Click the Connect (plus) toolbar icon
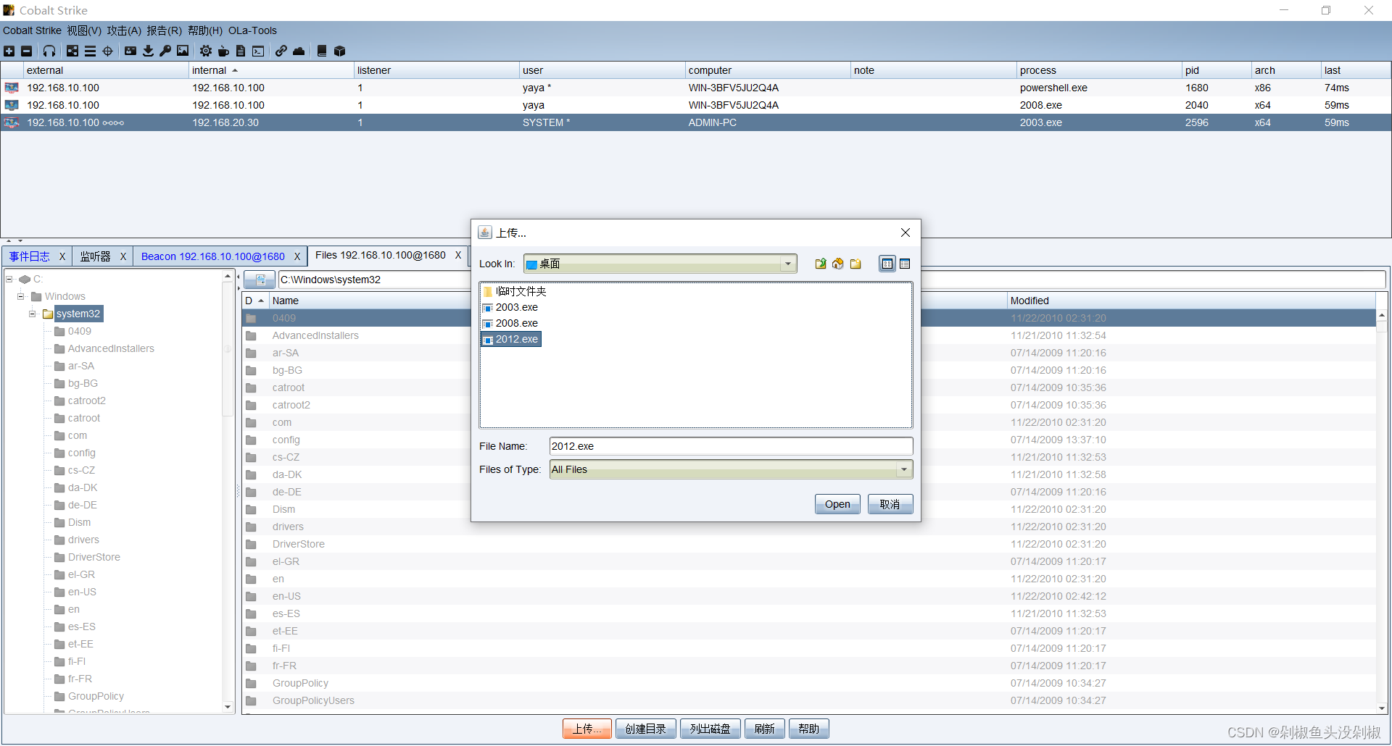 pos(9,51)
